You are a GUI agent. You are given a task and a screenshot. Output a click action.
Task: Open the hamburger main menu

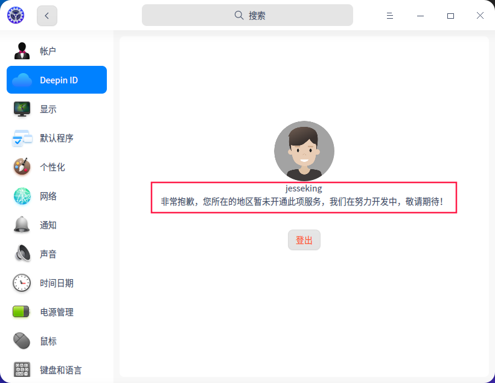coord(390,16)
